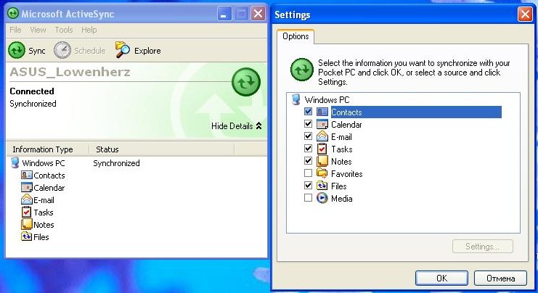
Task: Select Files label in ActiveSync list
Action: 41,237
